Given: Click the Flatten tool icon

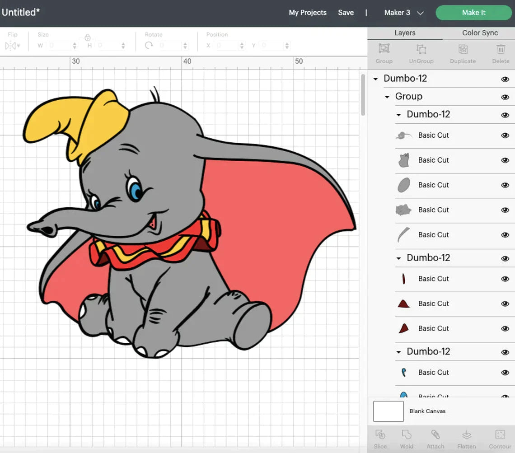Looking at the screenshot, I should click(466, 435).
